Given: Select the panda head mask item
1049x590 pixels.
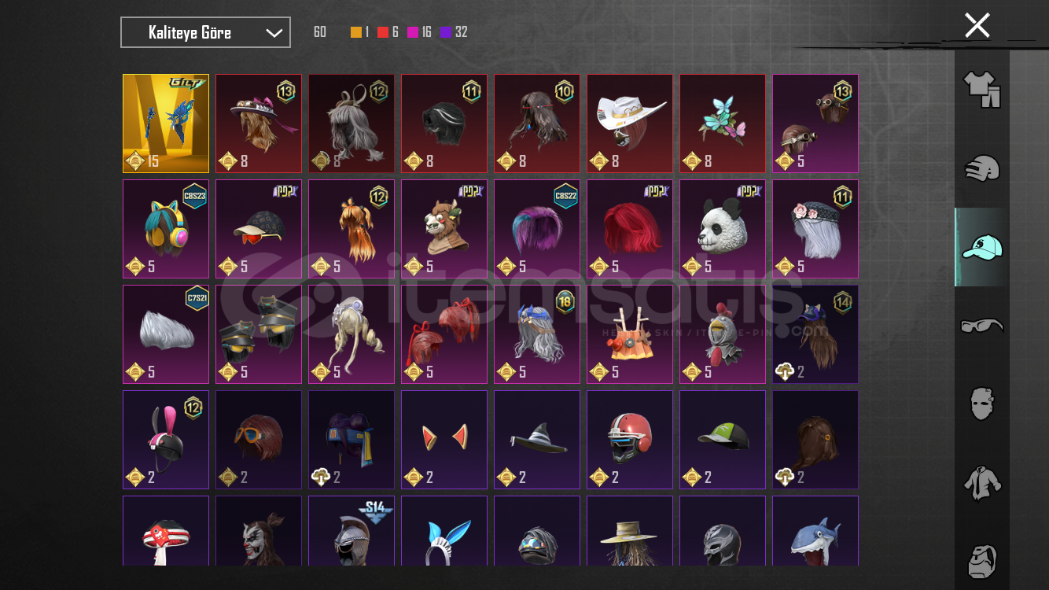Looking at the screenshot, I should tap(723, 229).
